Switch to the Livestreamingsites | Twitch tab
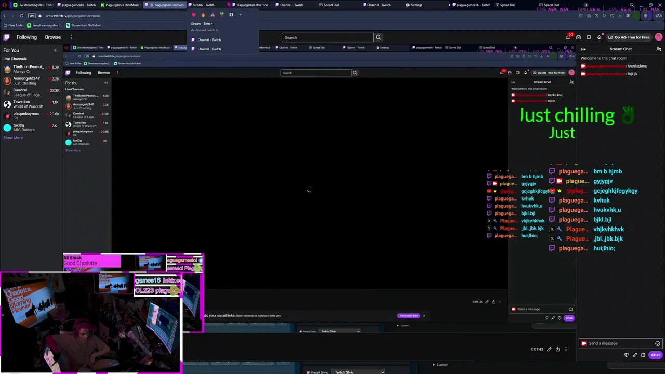The image size is (665, 374). (x=33, y=5)
